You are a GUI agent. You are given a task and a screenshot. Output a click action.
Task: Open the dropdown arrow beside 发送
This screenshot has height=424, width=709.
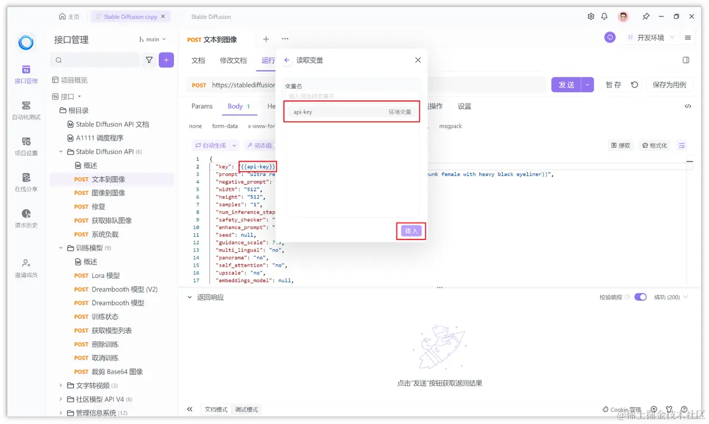[x=588, y=85]
